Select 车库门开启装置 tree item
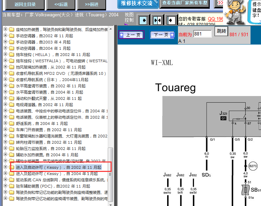Screen dimensions: 261x206 [49, 130]
